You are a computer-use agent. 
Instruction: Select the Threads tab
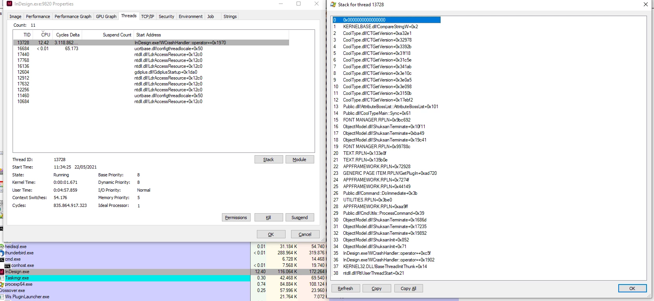point(129,16)
